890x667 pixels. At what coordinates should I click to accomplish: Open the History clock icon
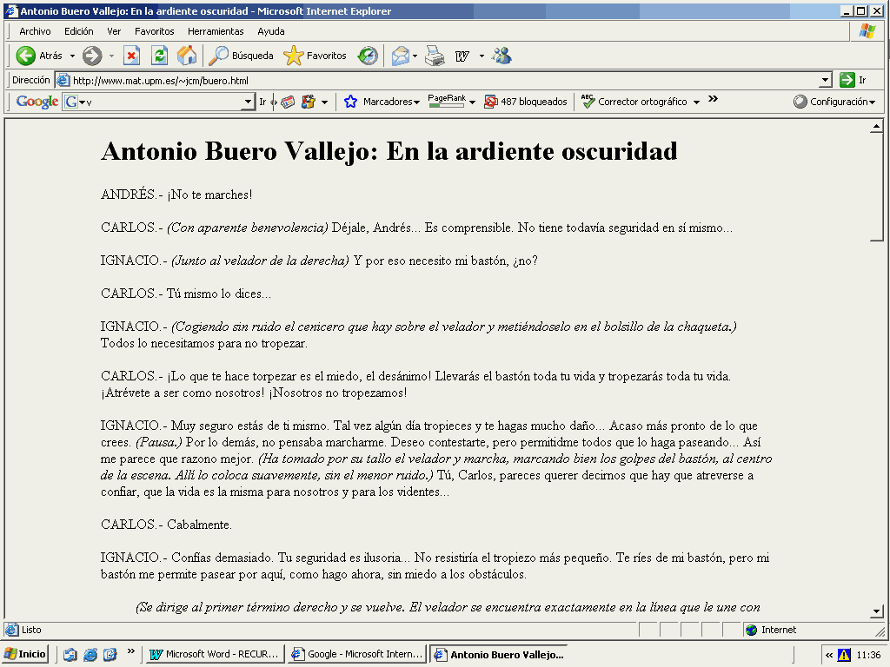click(x=368, y=56)
